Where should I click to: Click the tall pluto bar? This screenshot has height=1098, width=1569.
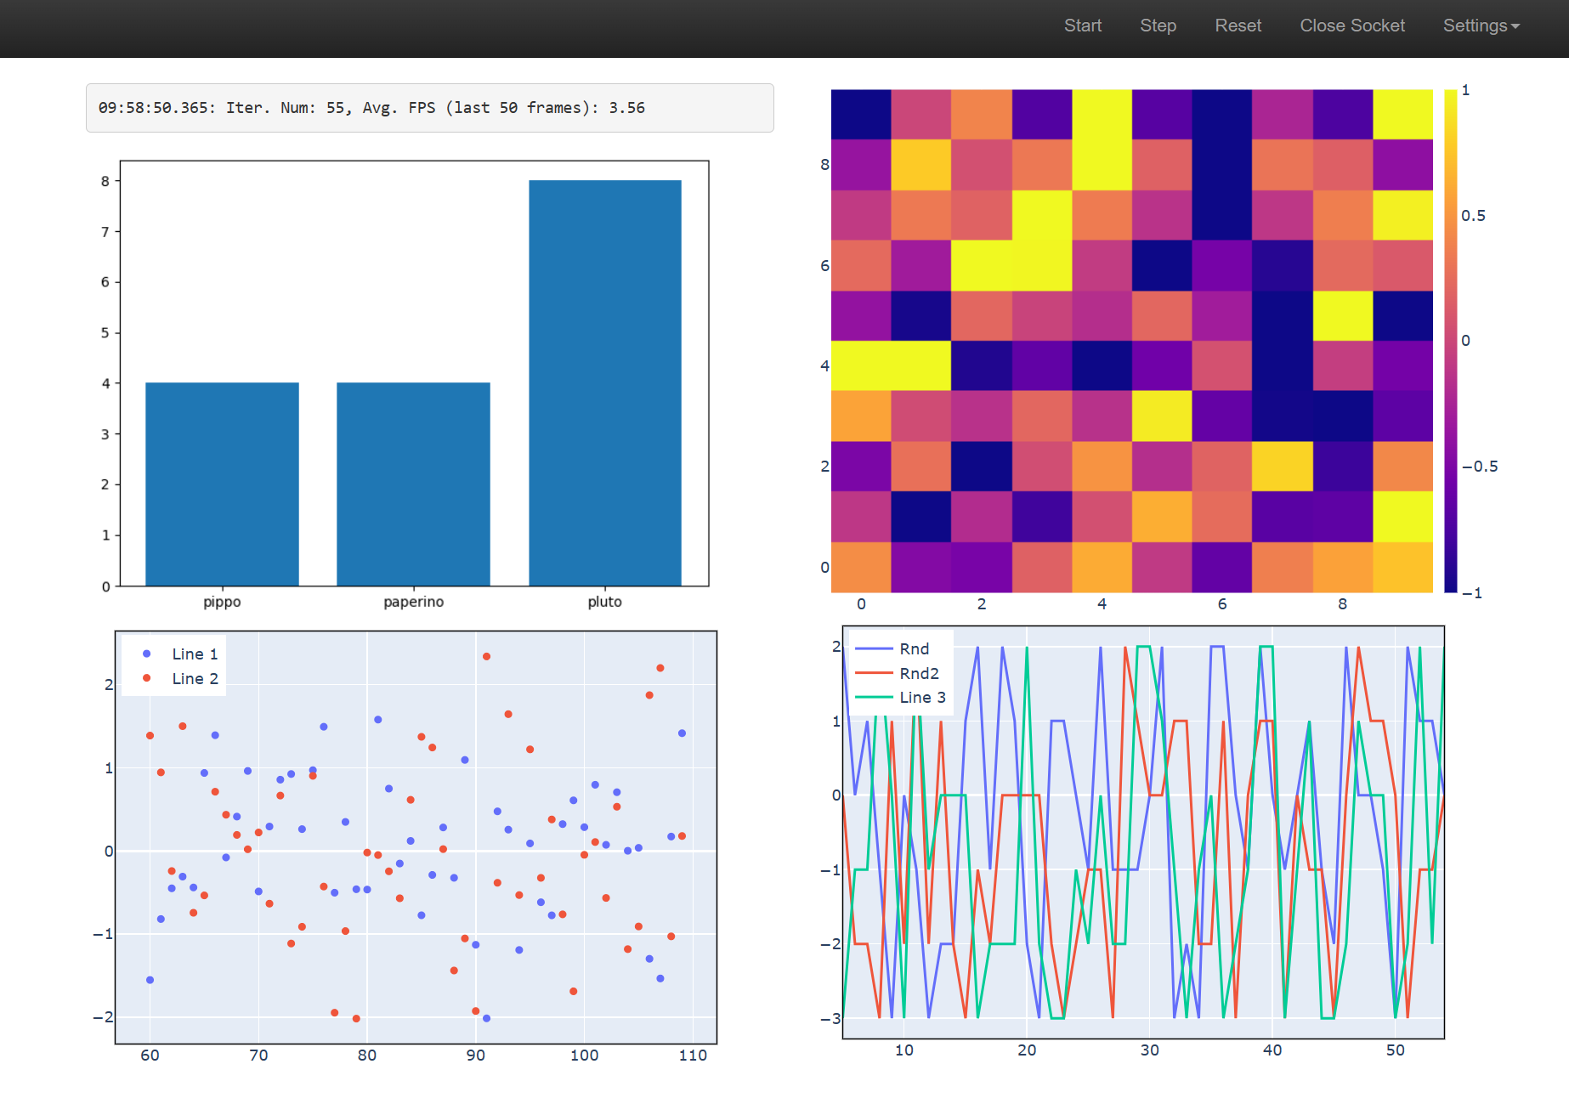click(x=604, y=382)
